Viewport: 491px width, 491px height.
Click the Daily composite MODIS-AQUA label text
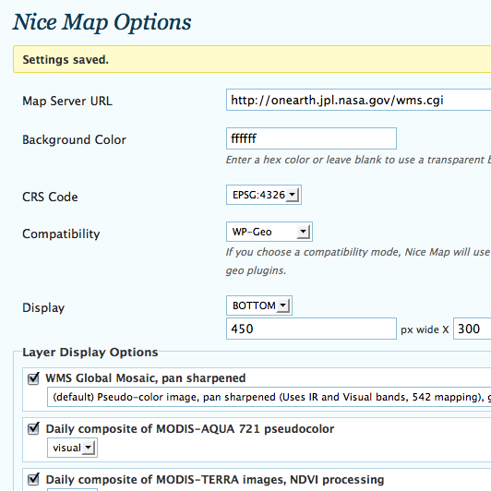(x=190, y=428)
